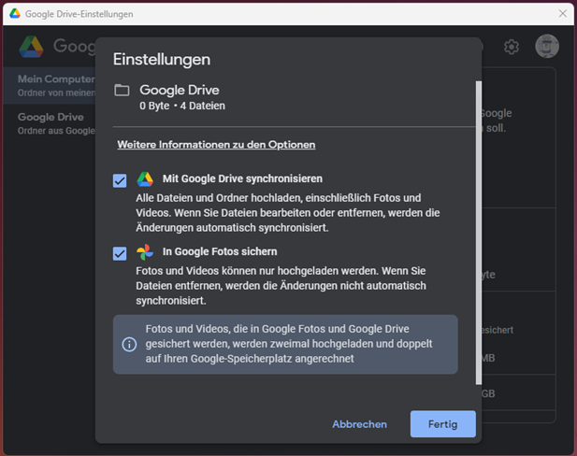Image resolution: width=577 pixels, height=456 pixels.
Task: Uncheck In Google Fotos sichern checkbox
Action: [x=120, y=253]
